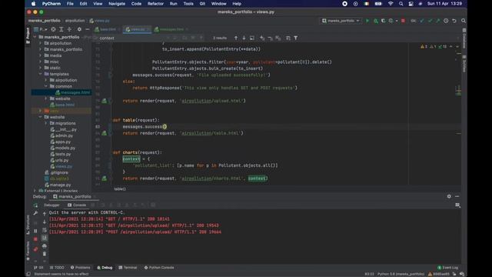
Task: Open run configuration mareks_portfolio dropdown
Action: tap(341, 21)
